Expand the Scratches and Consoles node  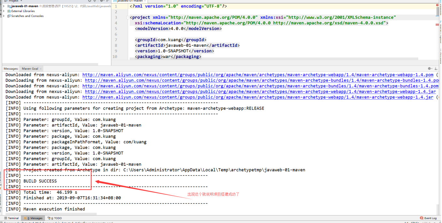(4, 16)
